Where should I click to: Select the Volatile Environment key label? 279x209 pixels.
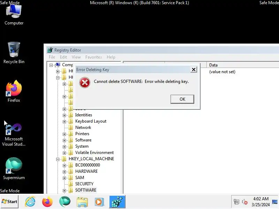coord(95,153)
